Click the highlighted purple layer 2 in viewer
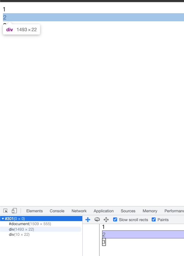The height and width of the screenshot is (256, 184). point(143,234)
